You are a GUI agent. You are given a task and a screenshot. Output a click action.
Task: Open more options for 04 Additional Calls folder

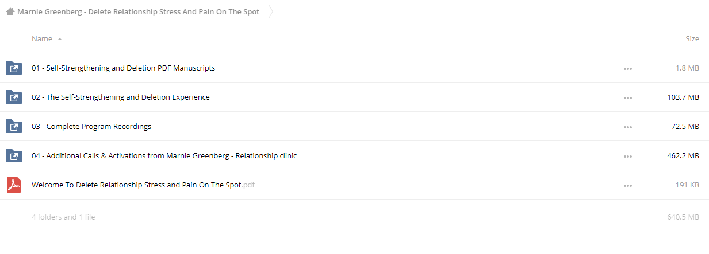[x=628, y=156]
